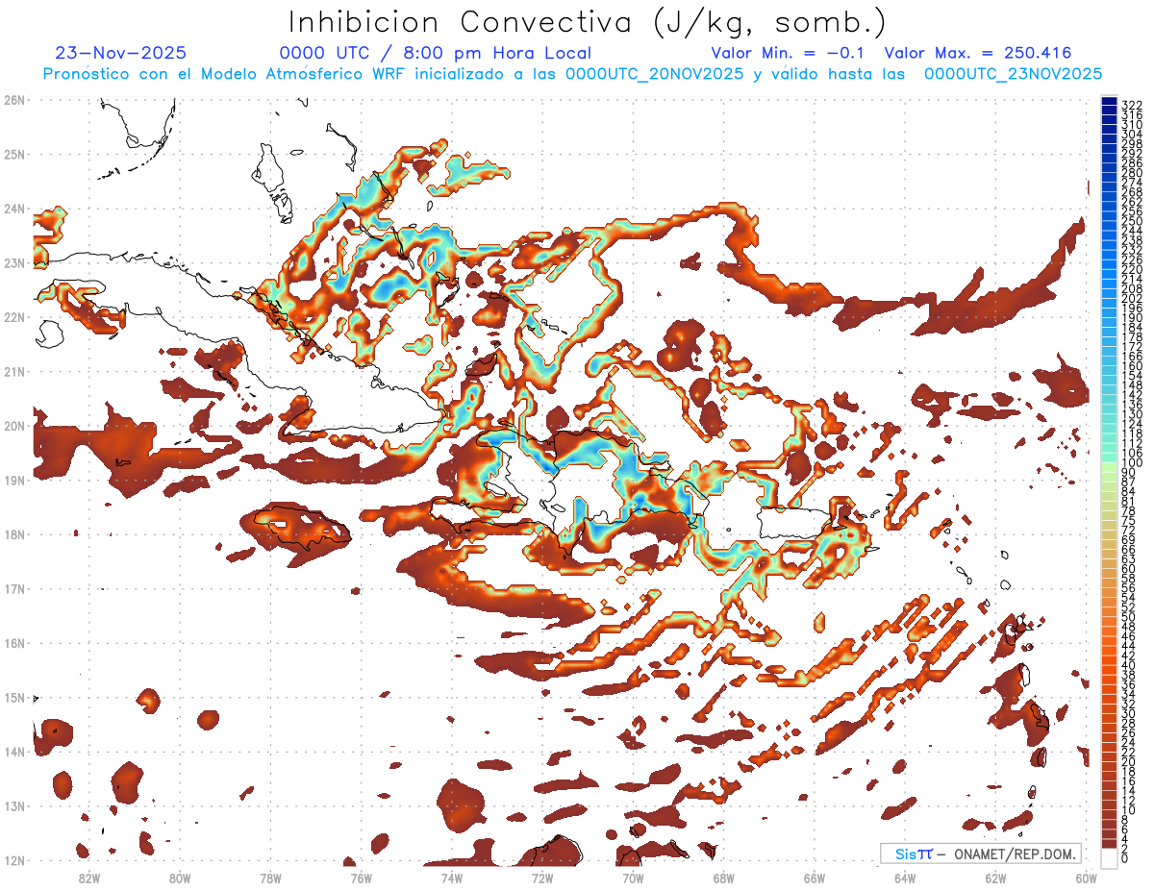
Task: Click the '74W' longitude label
Action: pyautogui.click(x=452, y=878)
